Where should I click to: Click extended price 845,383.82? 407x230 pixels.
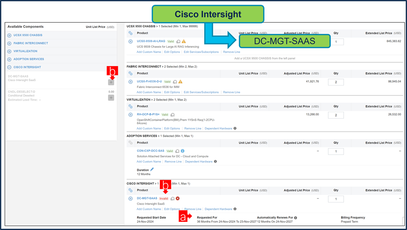click(394, 41)
